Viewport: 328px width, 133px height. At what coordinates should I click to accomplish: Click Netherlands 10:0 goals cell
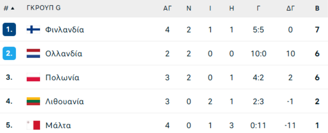tap(258, 54)
